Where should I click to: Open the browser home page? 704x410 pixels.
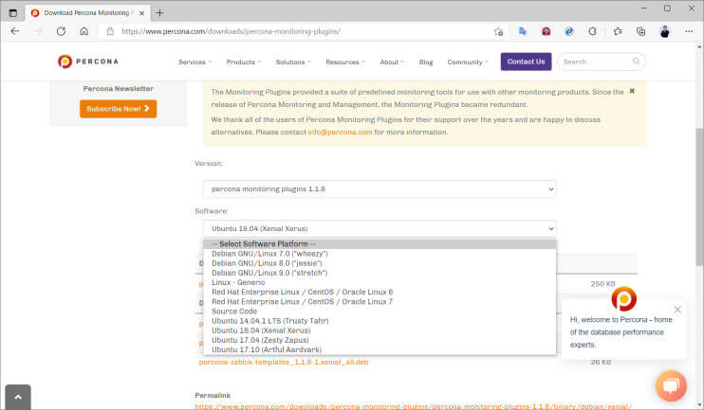[x=83, y=31]
